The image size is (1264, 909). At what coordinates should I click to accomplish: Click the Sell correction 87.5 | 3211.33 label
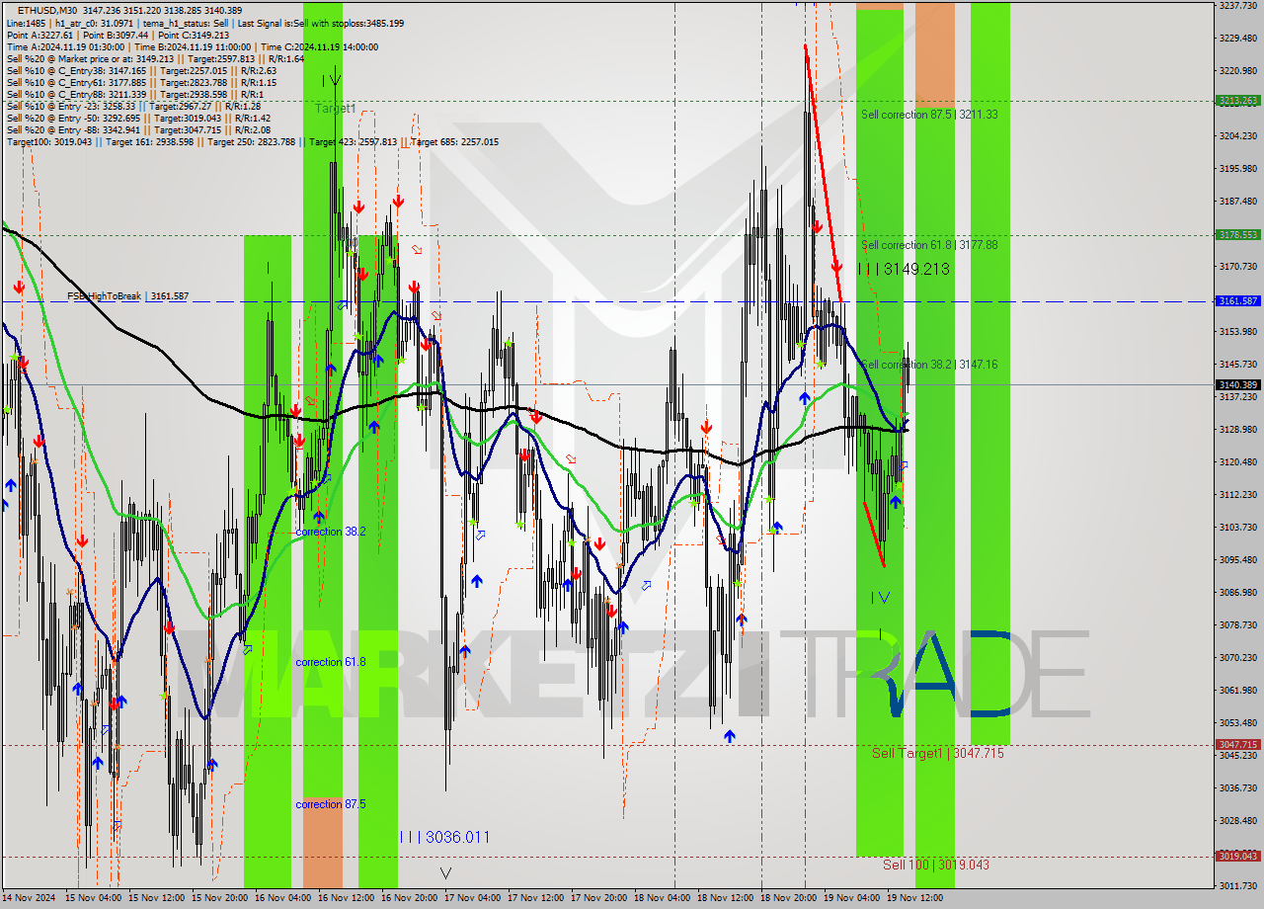point(929,115)
